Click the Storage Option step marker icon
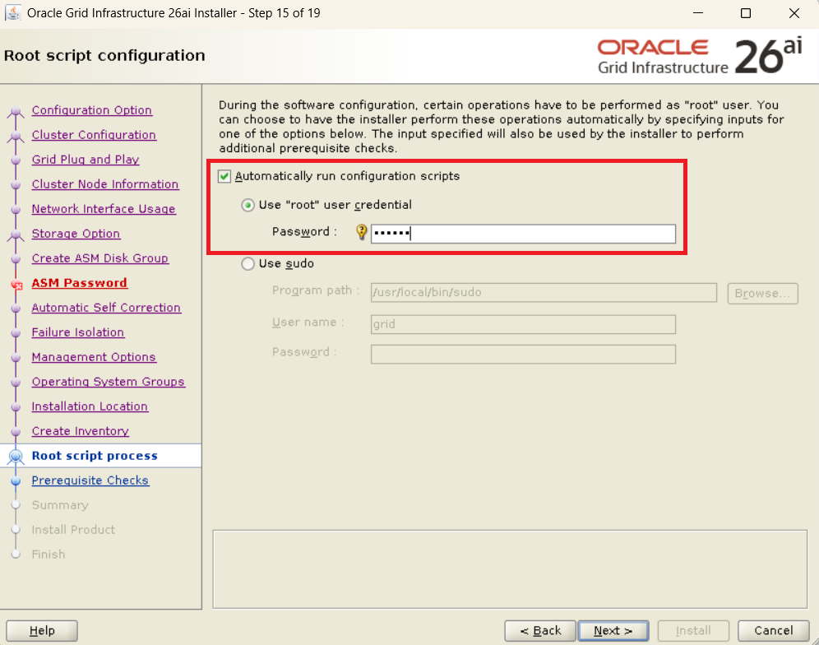 tap(16, 235)
